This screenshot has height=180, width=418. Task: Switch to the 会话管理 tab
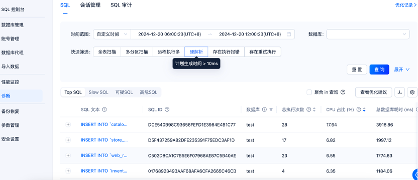pyautogui.click(x=90, y=5)
